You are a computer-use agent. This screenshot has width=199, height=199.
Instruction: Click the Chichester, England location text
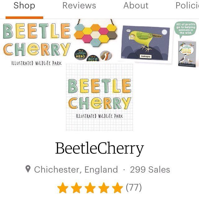(x=76, y=169)
